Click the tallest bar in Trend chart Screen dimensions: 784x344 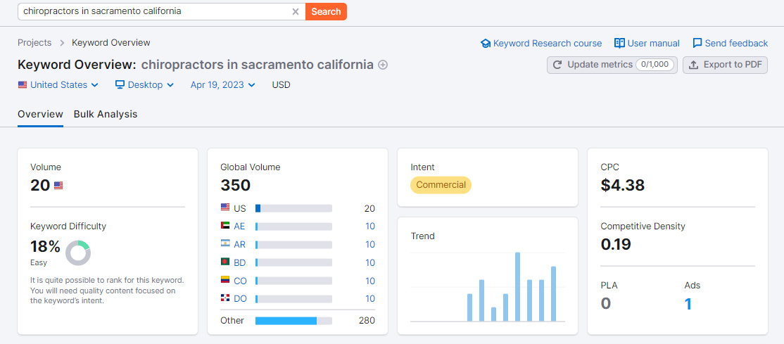[x=517, y=286]
